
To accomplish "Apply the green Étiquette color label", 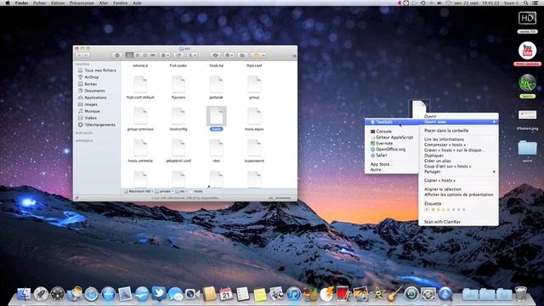I will tap(448, 210).
